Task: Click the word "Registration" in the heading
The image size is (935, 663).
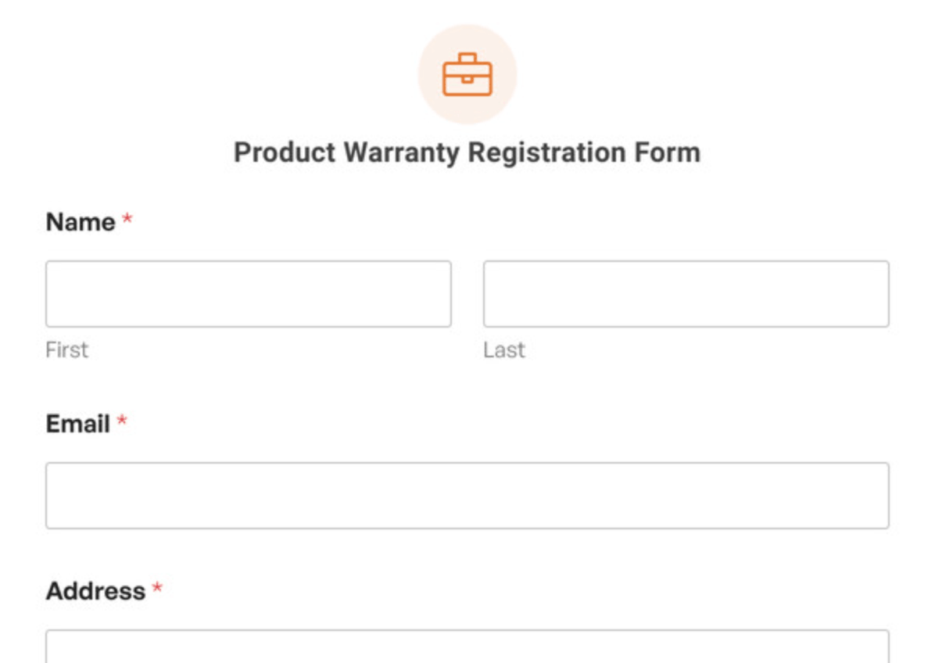Action: [546, 154]
